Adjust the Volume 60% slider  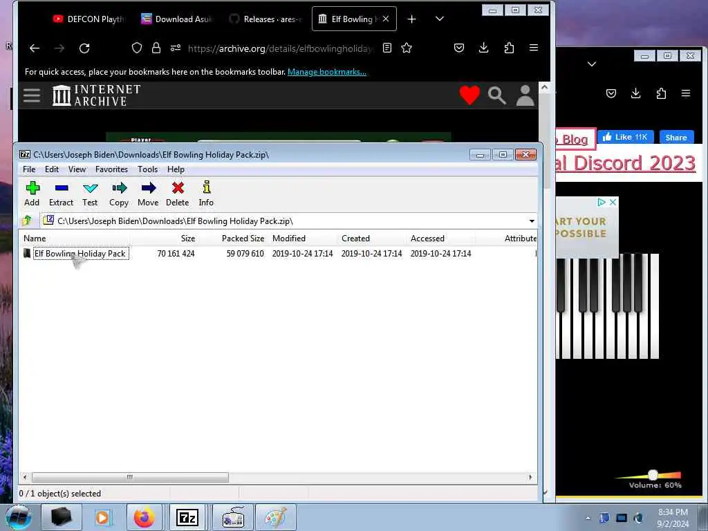pyautogui.click(x=653, y=474)
